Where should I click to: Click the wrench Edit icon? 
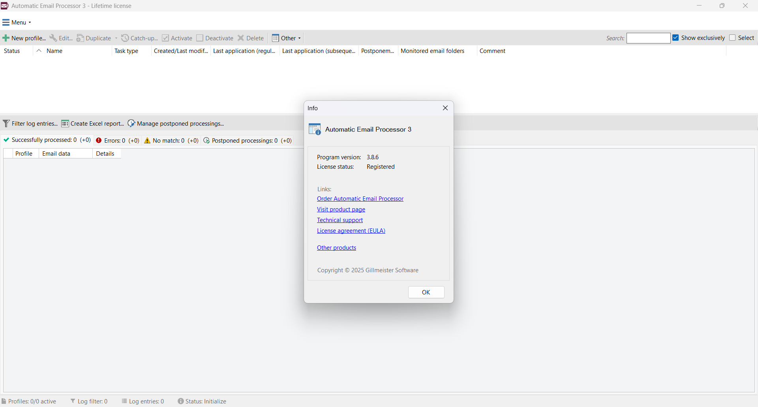(x=53, y=38)
